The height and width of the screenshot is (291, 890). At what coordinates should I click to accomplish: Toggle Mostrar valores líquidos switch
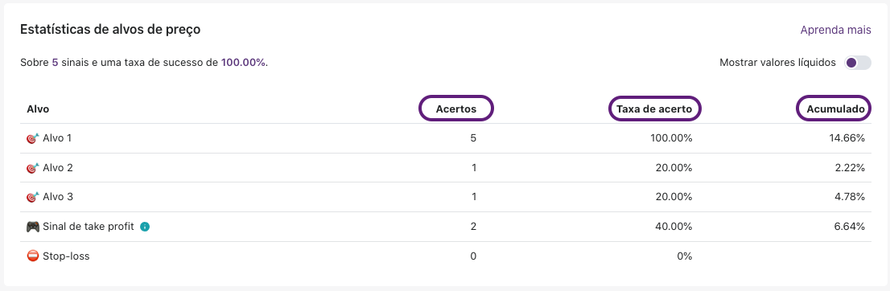coord(857,63)
